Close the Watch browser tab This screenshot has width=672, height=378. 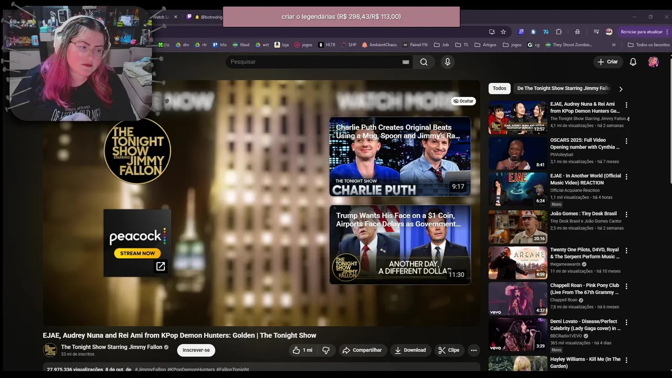(175, 17)
